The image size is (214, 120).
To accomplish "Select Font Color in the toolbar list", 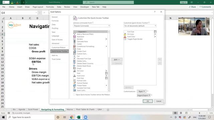I will (140, 37).
